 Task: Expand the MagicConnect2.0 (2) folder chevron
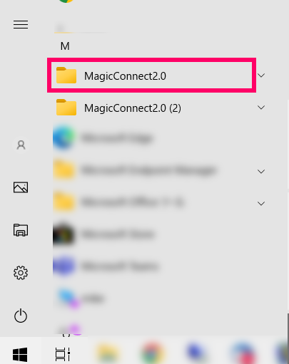coord(261,108)
